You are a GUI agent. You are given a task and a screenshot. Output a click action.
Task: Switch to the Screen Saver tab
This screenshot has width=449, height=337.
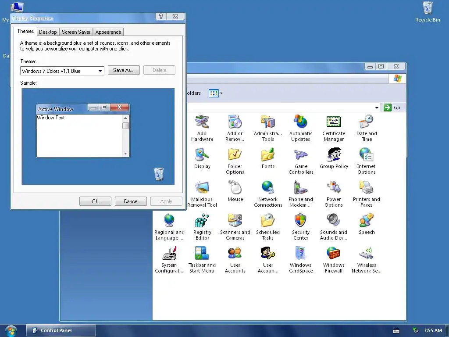tap(76, 32)
